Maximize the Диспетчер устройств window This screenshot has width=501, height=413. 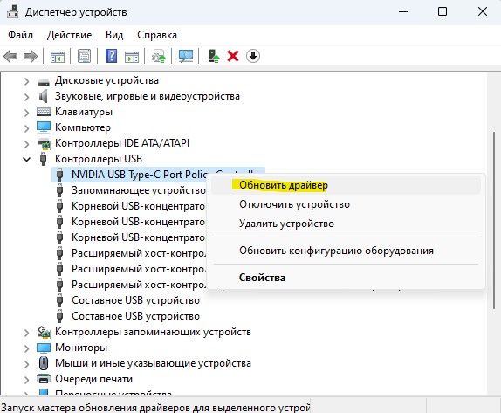point(443,12)
